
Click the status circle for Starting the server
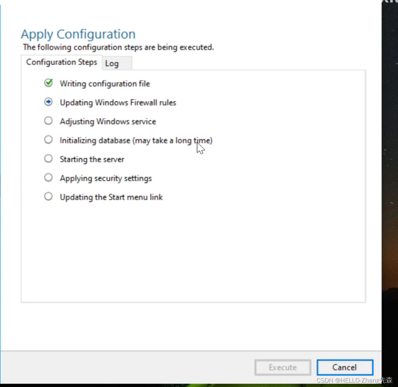(48, 159)
